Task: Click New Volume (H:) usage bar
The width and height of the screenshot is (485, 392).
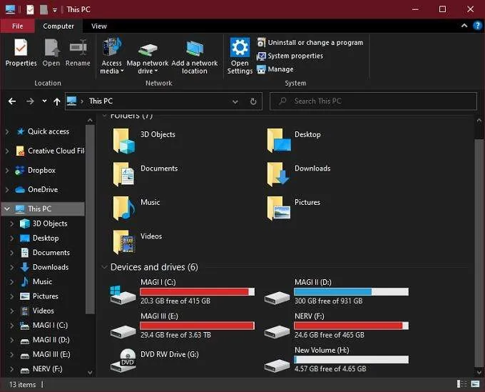Action: (351, 359)
